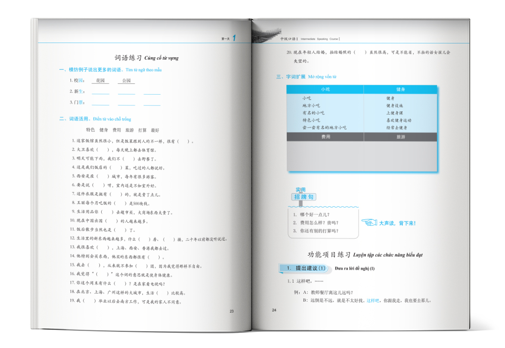505x348 pixels.
Task: Click sentence 17 starting "你这个周末有什么"
Action: point(118,283)
